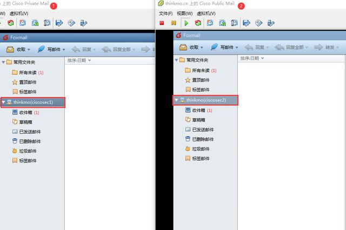Open 排序:日期 sort dropdown in right Foxmail
The image size is (346, 230).
pyautogui.click(x=252, y=58)
